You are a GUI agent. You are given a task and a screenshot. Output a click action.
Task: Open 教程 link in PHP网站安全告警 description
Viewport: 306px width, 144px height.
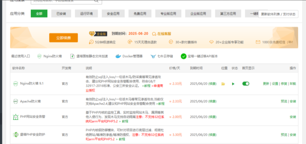[124, 121]
